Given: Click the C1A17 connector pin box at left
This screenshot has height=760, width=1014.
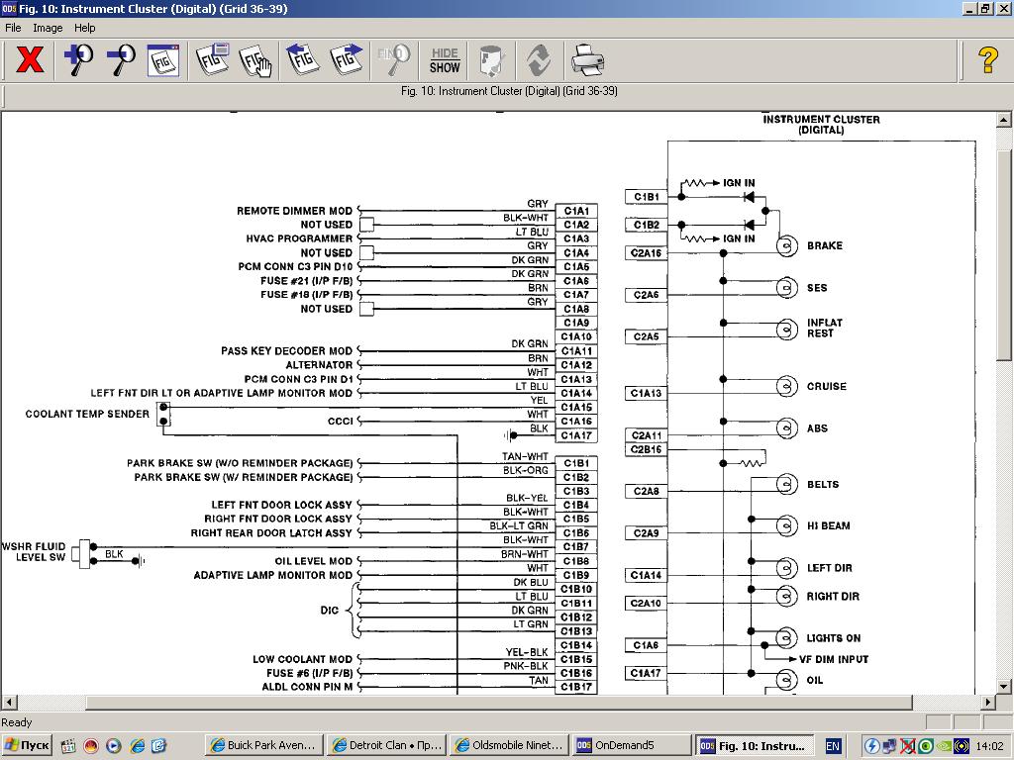Looking at the screenshot, I should click(576, 435).
